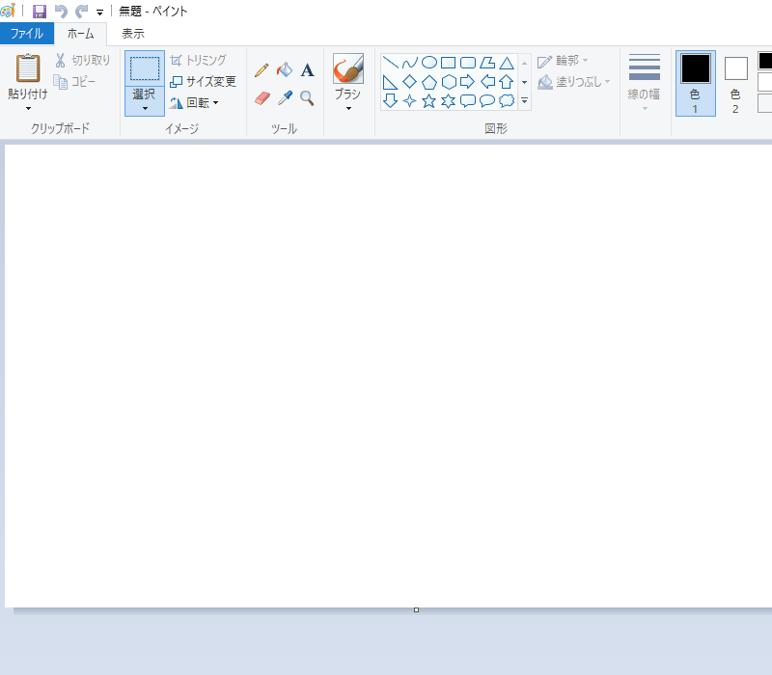Choose the Right arrow shape
The image size is (772, 675).
[468, 82]
